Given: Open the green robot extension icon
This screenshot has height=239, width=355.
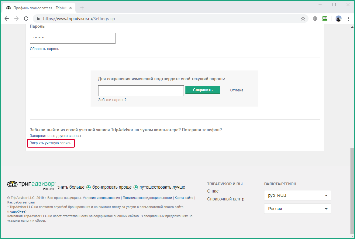Looking at the screenshot, I should tap(325, 19).
